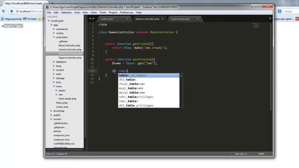Go to previous tab with left arrow
The image size is (299, 168).
tap(90, 19)
